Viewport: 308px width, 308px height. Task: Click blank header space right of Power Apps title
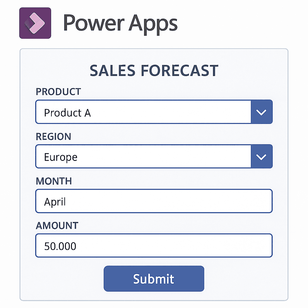241,23
